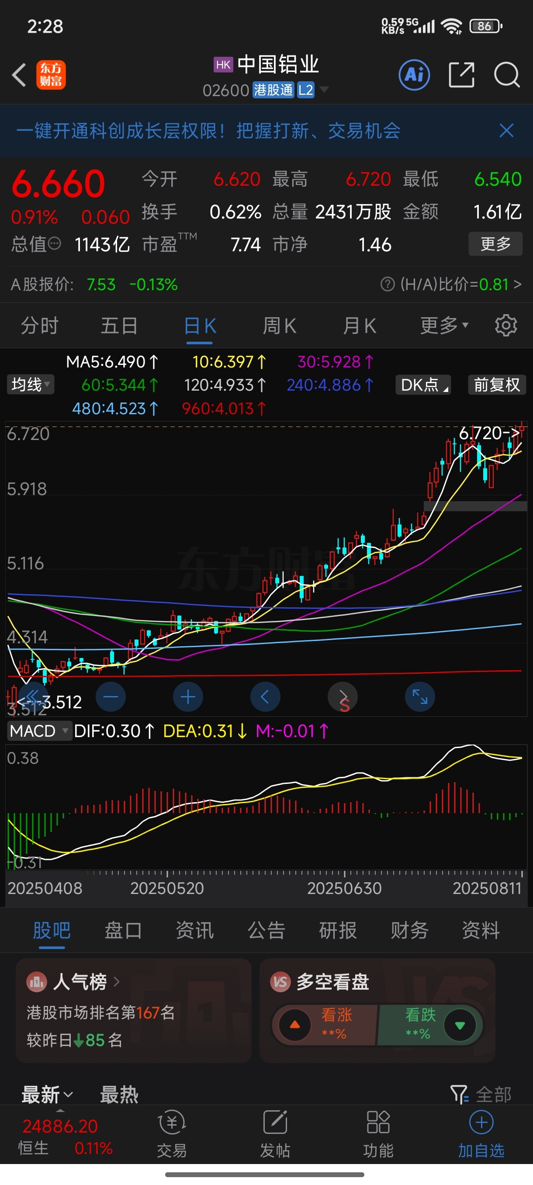Tap the L2 level badge

pos(305,89)
